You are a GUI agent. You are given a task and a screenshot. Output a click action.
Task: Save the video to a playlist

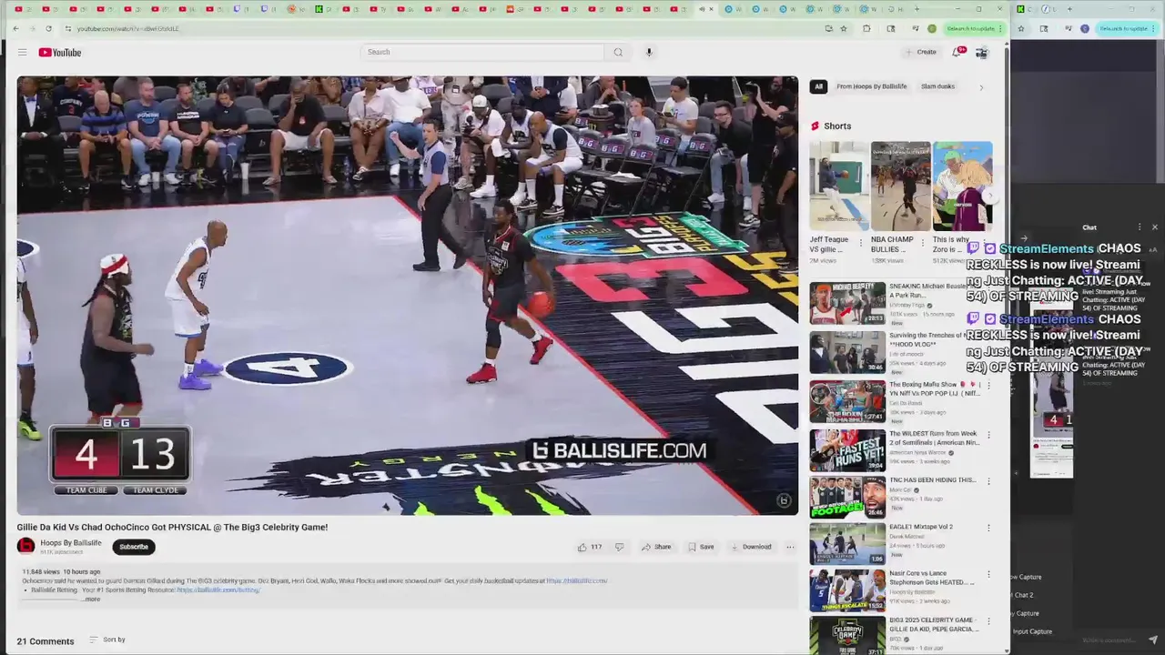701,547
